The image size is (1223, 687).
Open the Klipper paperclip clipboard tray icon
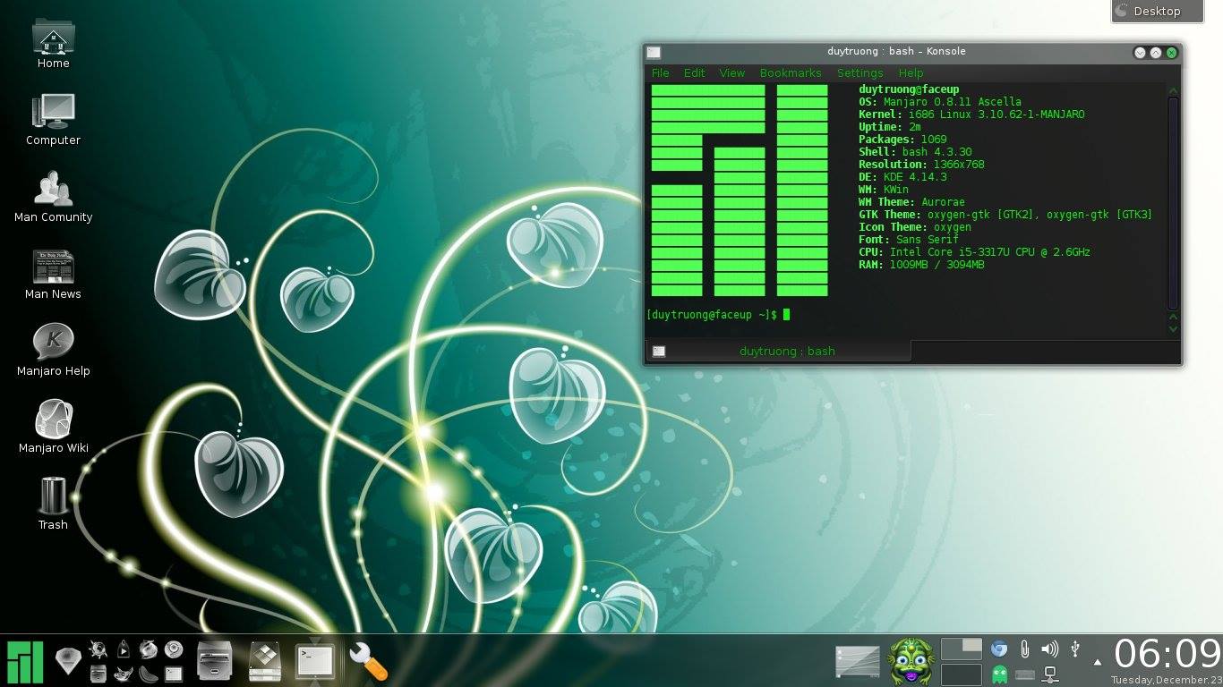1024,649
